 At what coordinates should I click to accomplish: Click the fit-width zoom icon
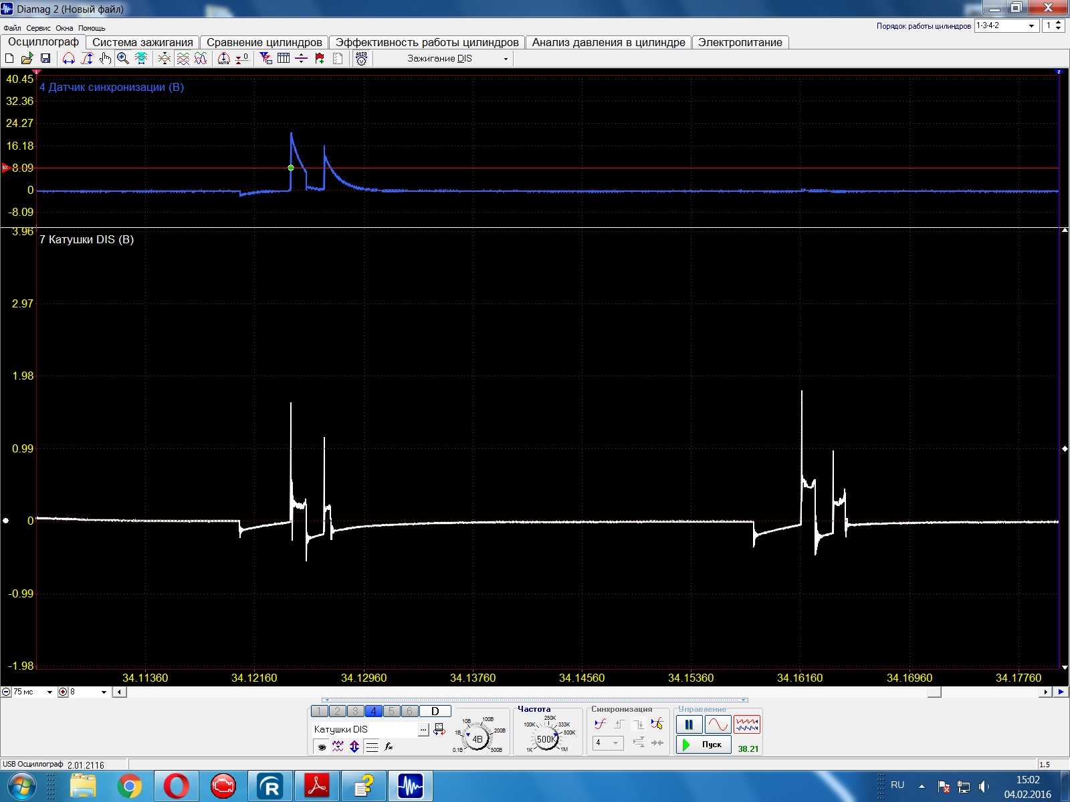click(x=141, y=59)
